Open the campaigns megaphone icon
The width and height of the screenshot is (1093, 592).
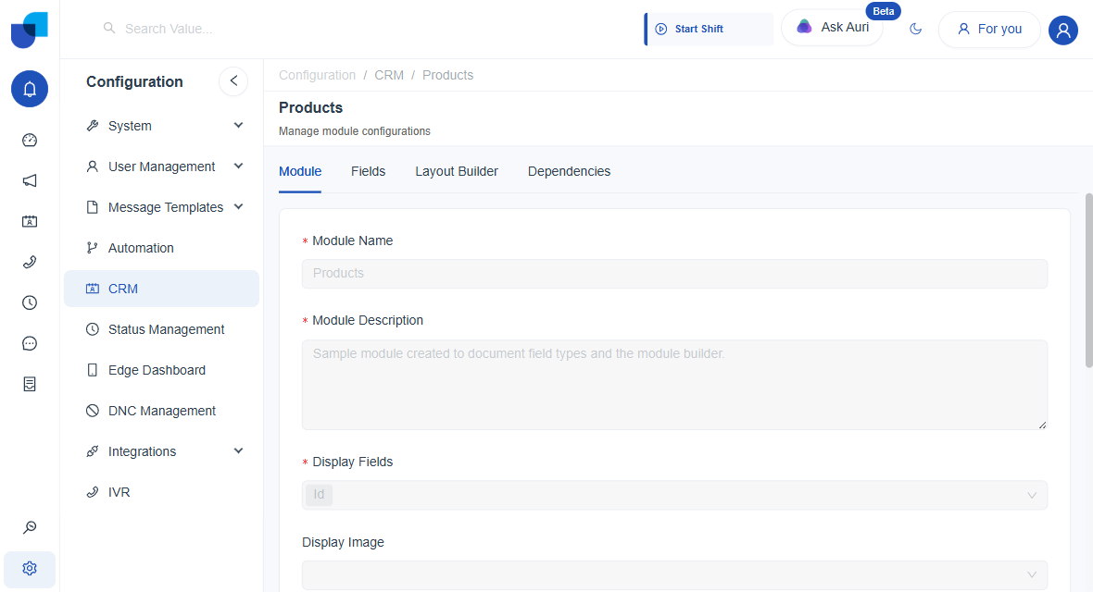tap(30, 181)
